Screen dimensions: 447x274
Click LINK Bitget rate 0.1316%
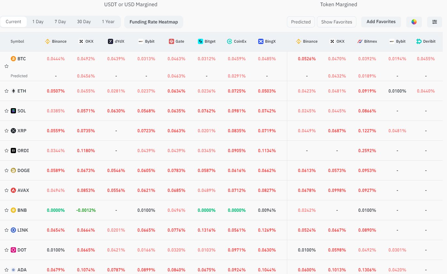point(206,230)
